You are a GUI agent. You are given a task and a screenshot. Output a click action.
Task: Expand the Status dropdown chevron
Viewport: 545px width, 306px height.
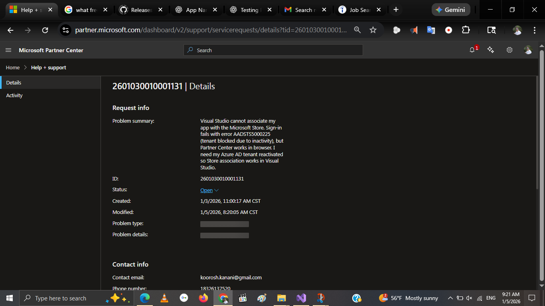pos(217,190)
